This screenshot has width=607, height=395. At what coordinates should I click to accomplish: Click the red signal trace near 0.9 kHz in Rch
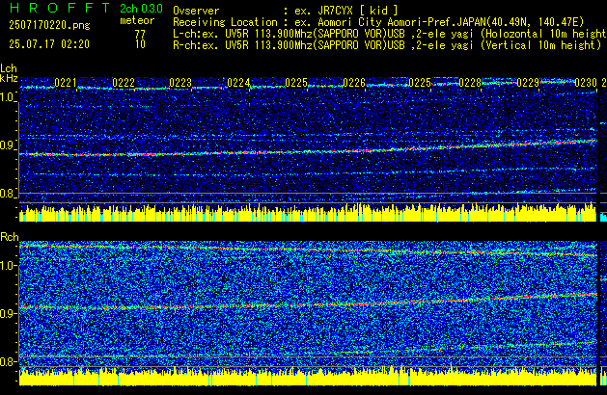click(x=308, y=304)
